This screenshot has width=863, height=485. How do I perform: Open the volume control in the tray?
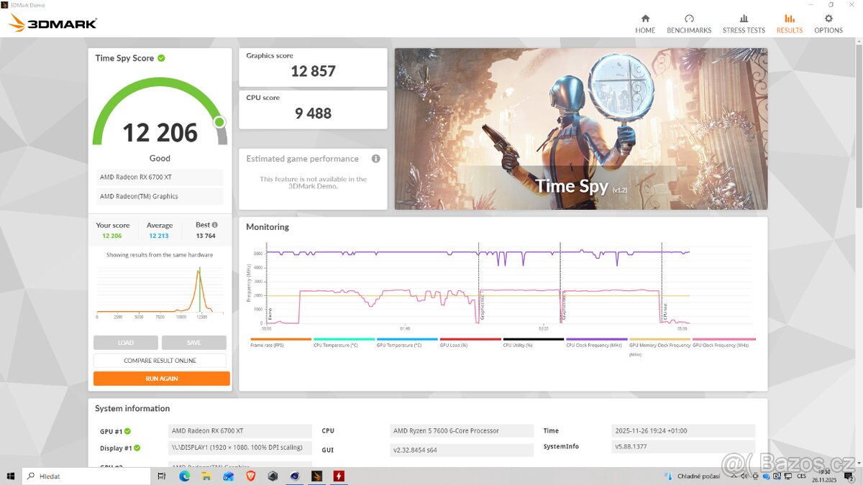point(744,475)
